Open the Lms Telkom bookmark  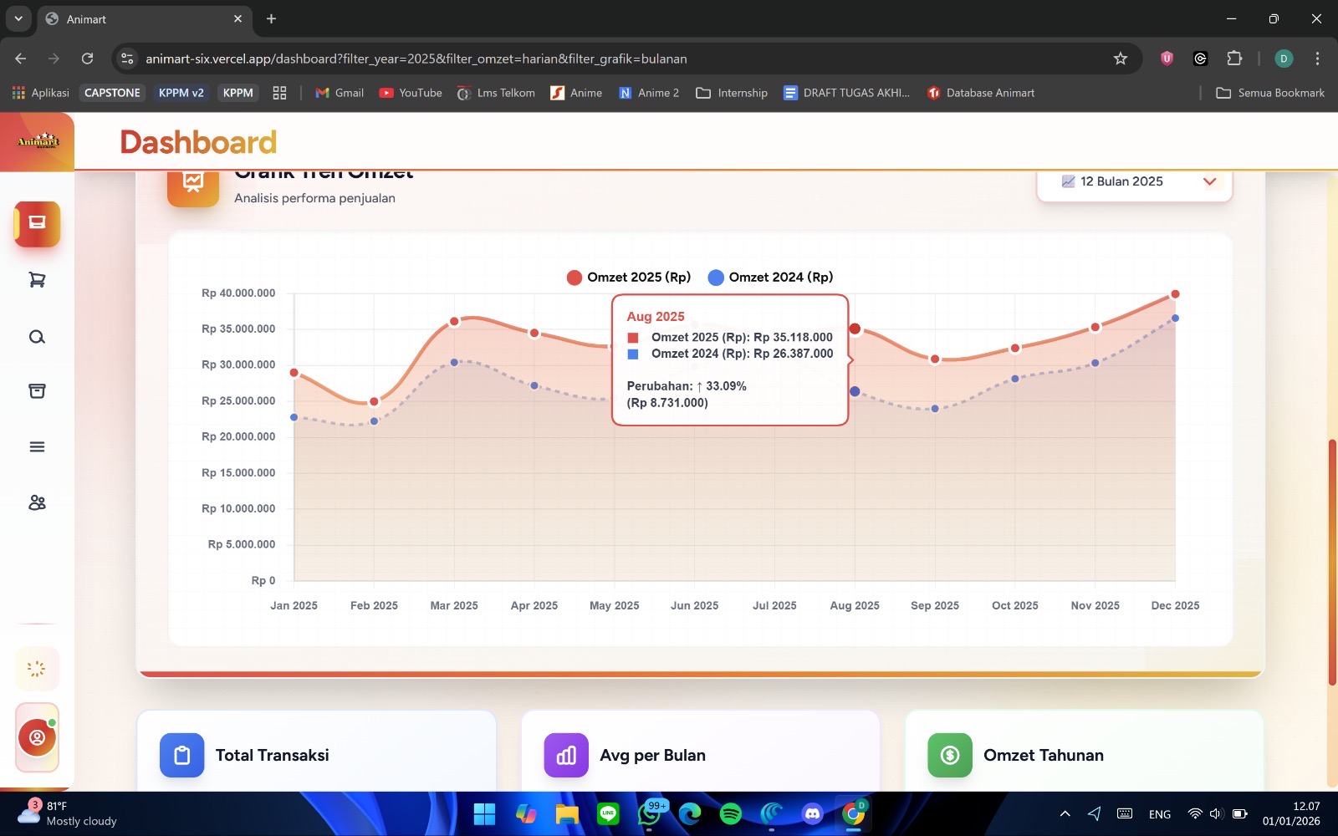496,93
